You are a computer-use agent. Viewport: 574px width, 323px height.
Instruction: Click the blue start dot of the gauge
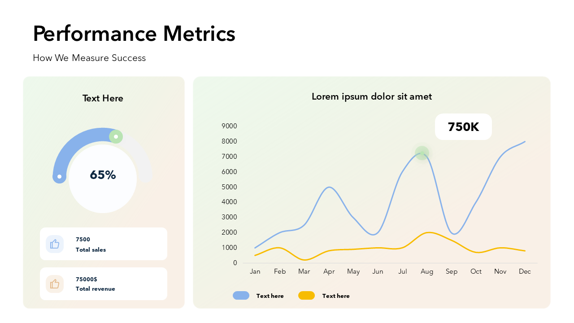59,176
